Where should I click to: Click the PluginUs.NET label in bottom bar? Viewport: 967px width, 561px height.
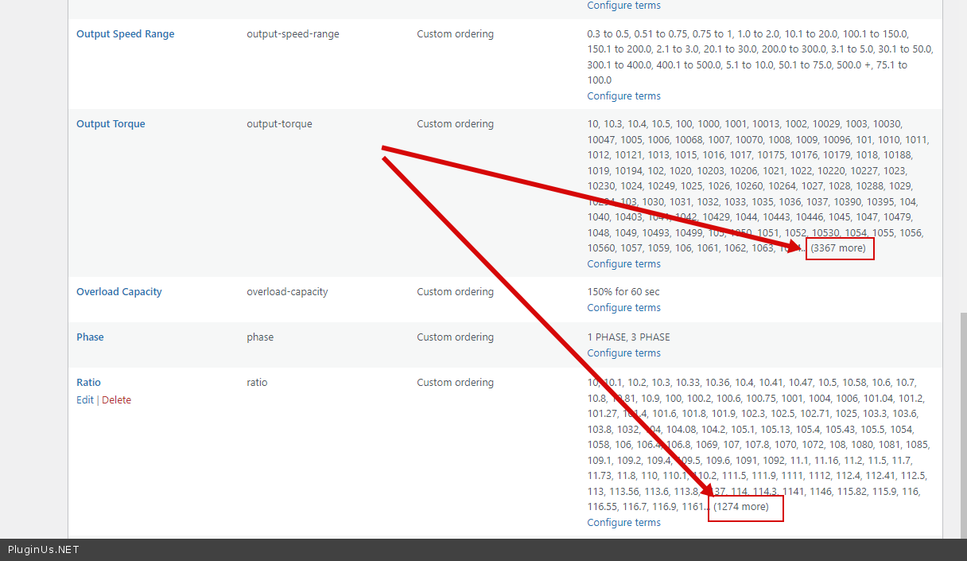point(44,550)
